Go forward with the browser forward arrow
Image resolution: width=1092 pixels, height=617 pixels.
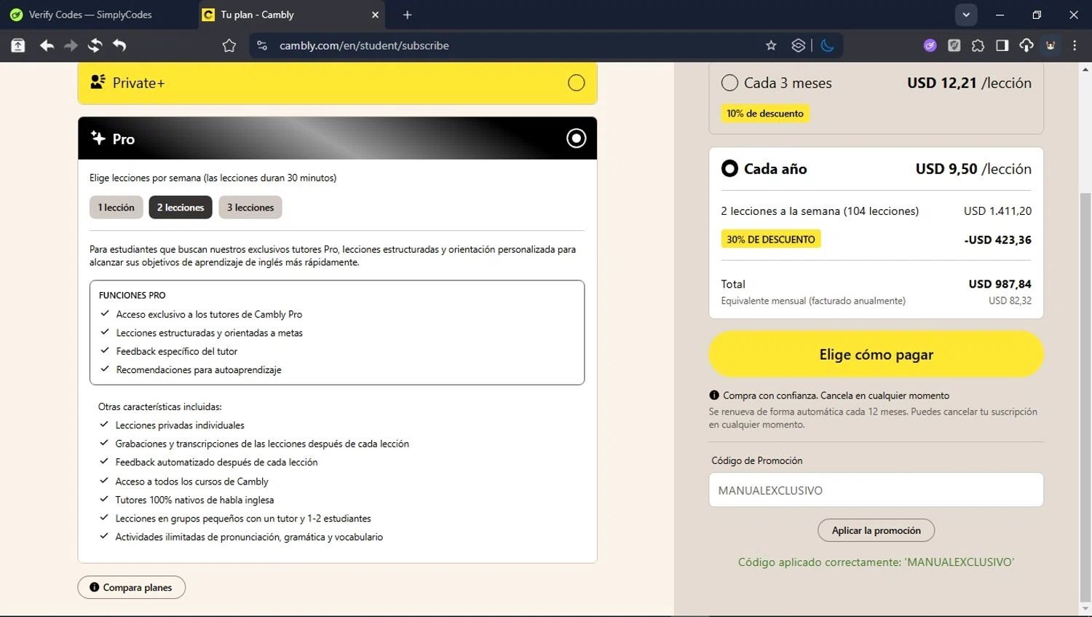(x=71, y=46)
